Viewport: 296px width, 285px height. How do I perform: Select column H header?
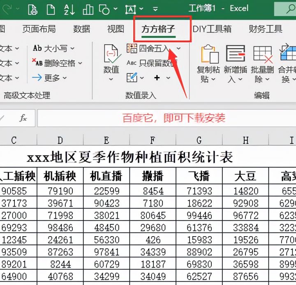(245, 140)
